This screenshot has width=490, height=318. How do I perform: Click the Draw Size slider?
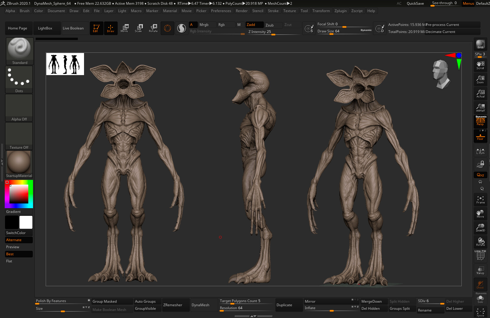pos(344,31)
